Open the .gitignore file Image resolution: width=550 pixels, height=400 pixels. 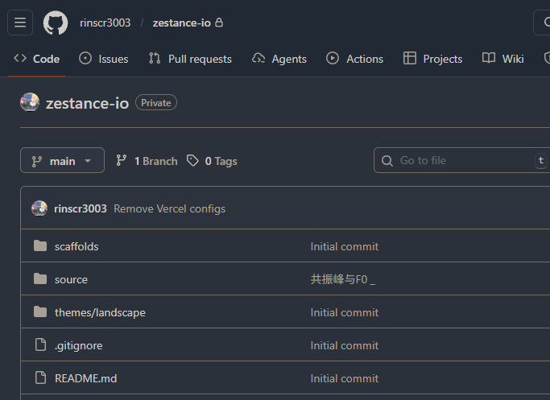78,345
